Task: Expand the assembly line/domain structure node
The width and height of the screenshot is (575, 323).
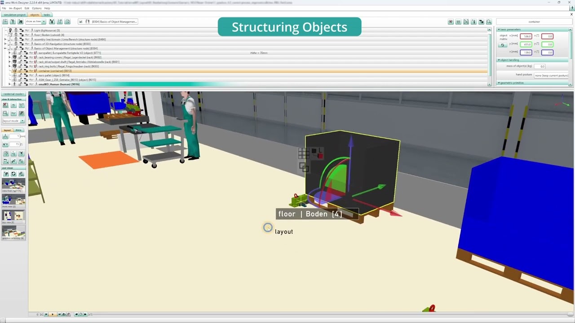Action: click(x=5, y=39)
